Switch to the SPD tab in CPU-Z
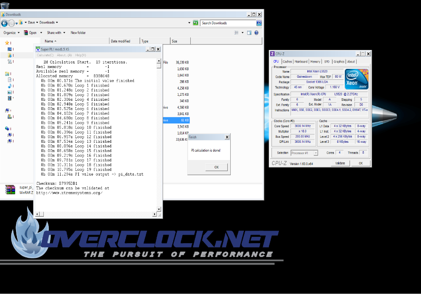The width and height of the screenshot is (421, 294). [327, 62]
